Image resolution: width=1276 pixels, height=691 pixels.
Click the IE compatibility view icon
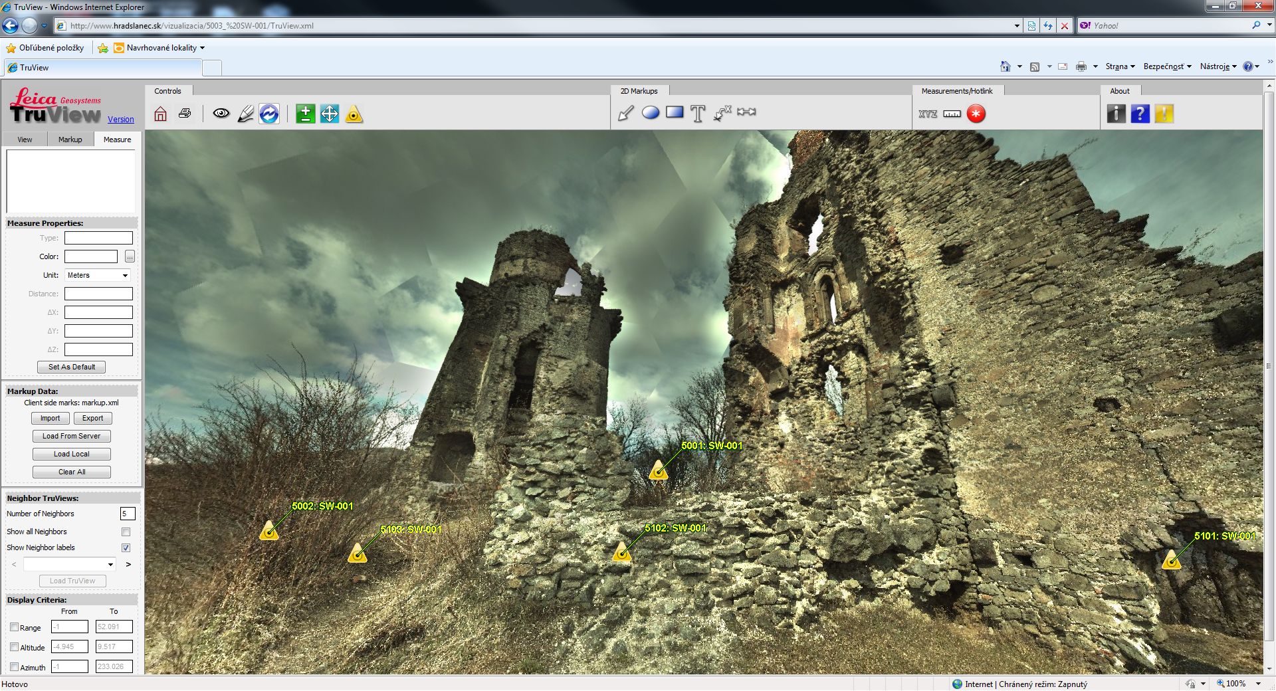tap(1031, 26)
